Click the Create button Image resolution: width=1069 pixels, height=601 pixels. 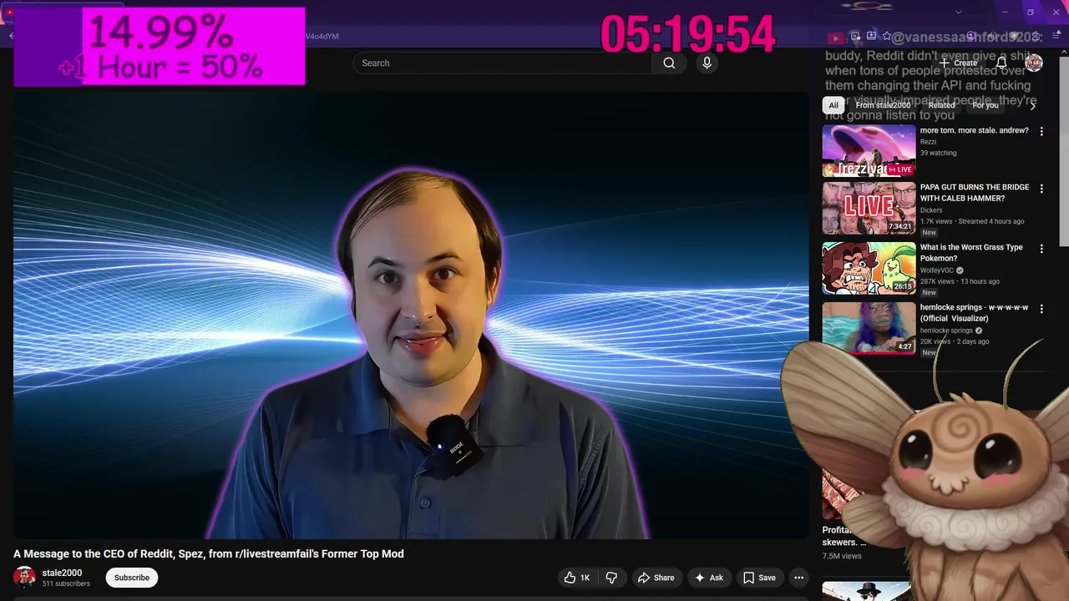[958, 63]
